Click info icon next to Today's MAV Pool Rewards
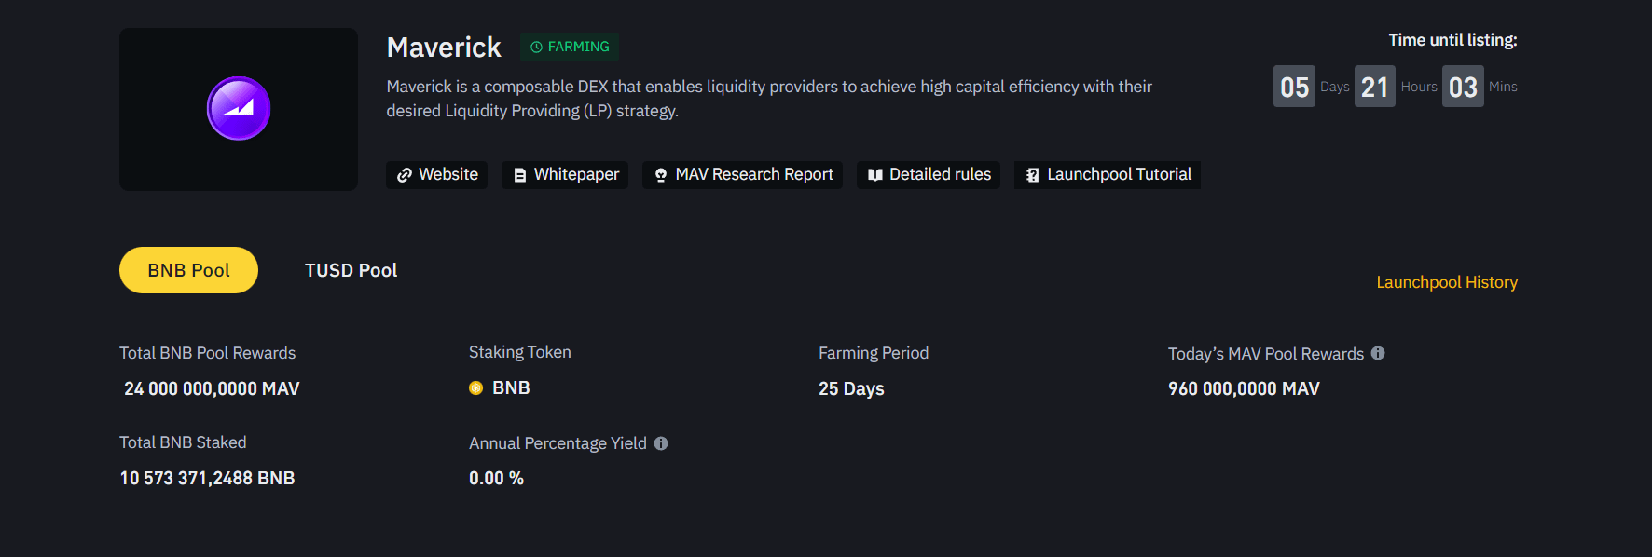This screenshot has height=557, width=1652. pos(1378,353)
